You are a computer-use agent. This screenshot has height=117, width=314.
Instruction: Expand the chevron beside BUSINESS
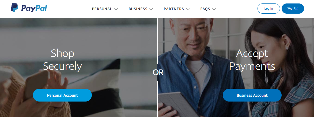coord(151,9)
